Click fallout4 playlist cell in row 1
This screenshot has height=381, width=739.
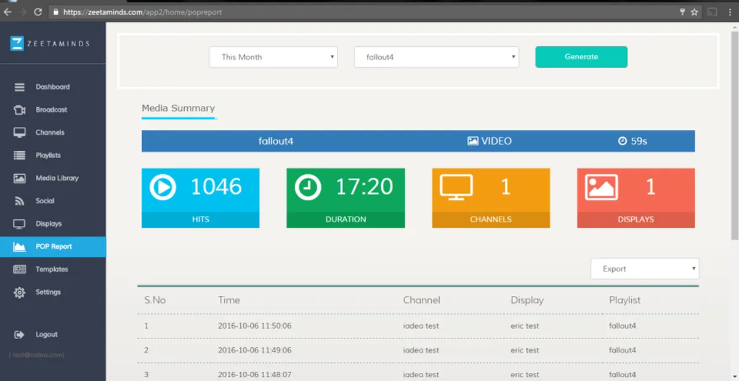coord(623,326)
